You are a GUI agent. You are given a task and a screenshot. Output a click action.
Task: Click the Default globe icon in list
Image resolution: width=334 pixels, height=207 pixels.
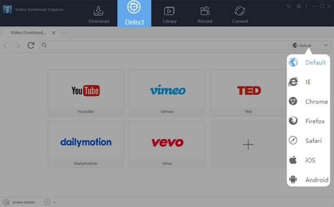[293, 62]
